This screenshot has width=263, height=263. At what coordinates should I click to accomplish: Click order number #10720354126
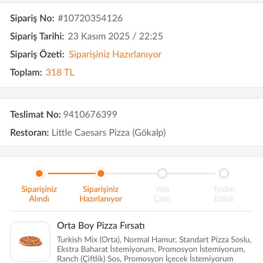[x=90, y=18]
